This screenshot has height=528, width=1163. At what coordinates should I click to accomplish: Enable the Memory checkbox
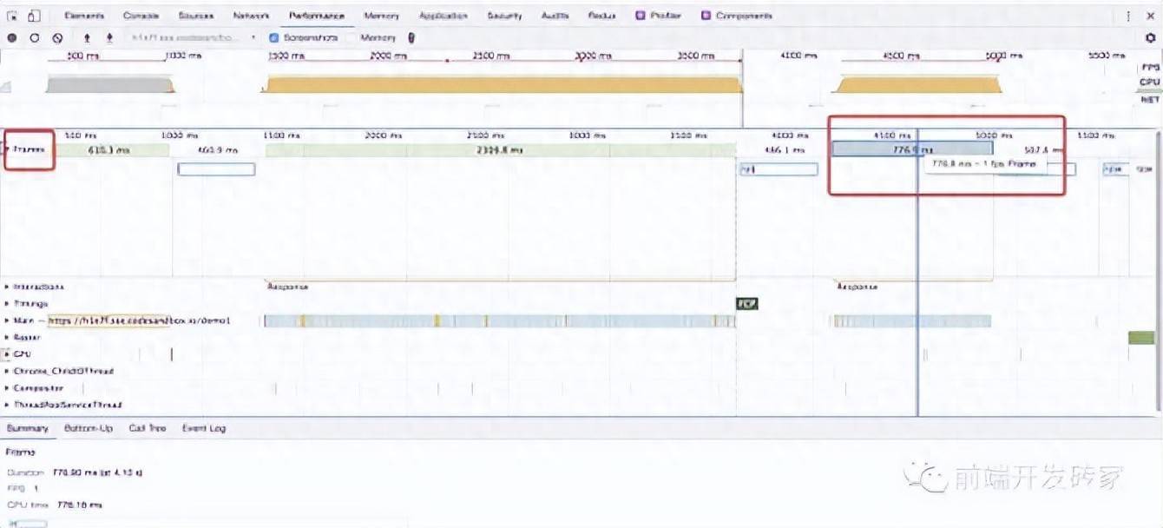pos(352,38)
